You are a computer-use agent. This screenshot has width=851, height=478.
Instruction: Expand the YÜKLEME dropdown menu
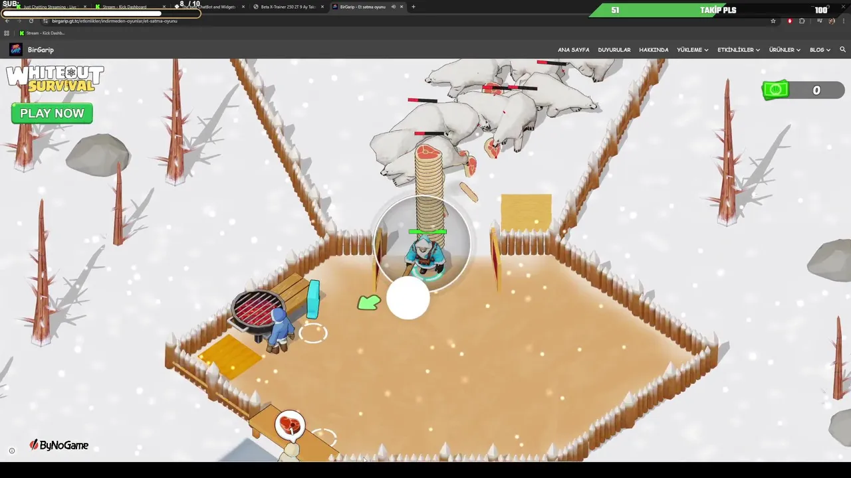692,50
